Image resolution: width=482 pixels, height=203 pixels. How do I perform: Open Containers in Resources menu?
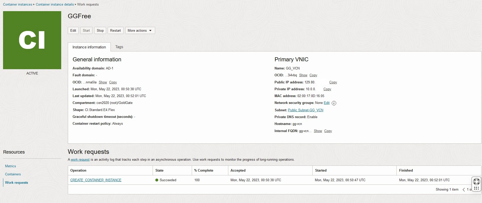[13, 174]
